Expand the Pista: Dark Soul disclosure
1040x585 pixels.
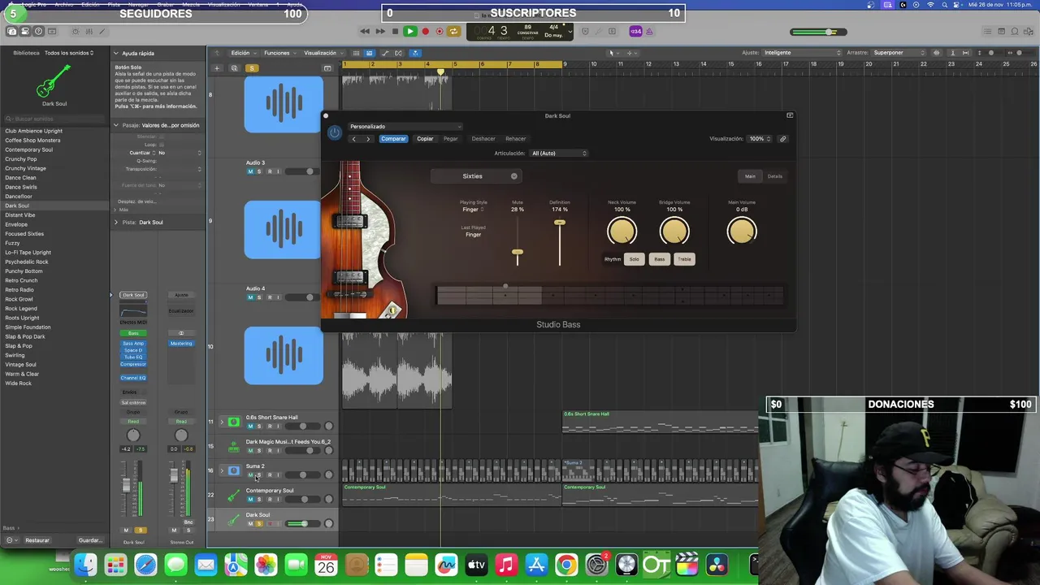pos(116,222)
